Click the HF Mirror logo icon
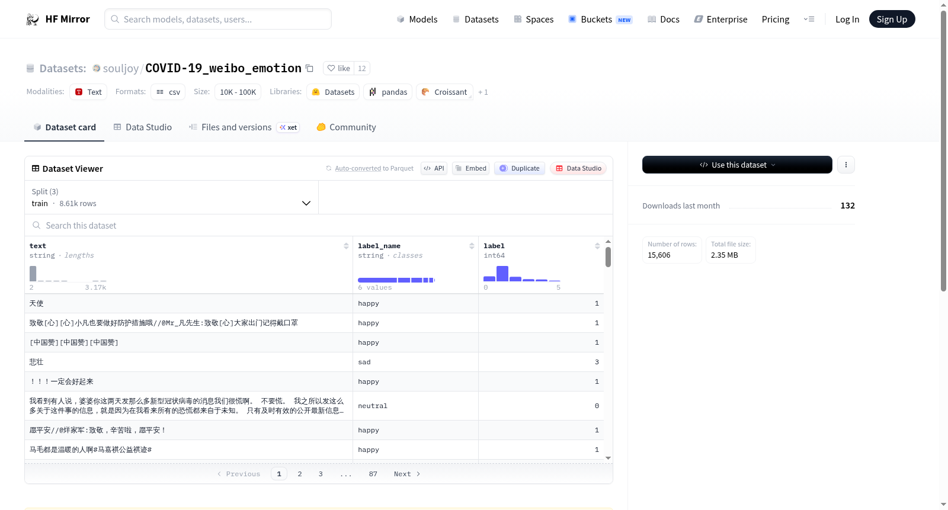Screen dimensions: 948x510 pyautogui.click(x=33, y=19)
